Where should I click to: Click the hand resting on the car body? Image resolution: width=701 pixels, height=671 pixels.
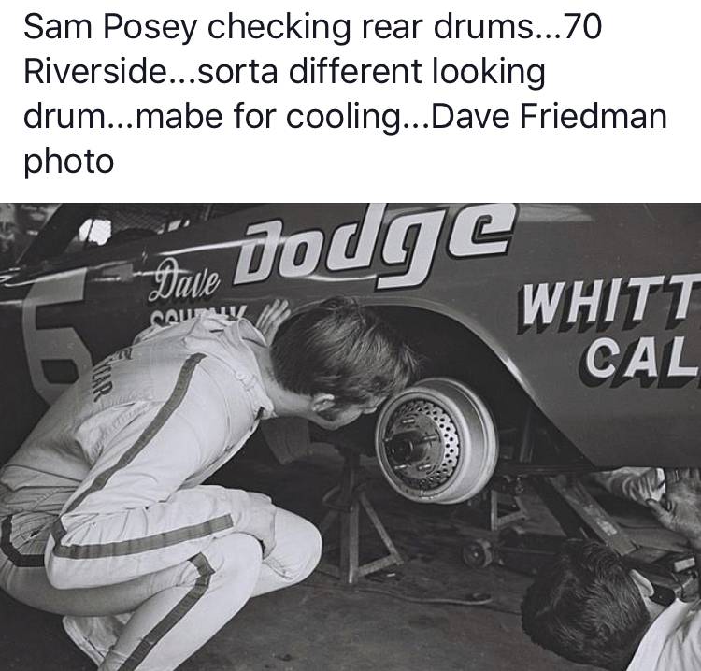[x=274, y=319]
